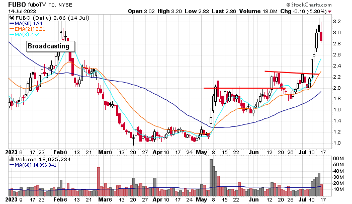Click the Broadcasting annotation box

50,46
